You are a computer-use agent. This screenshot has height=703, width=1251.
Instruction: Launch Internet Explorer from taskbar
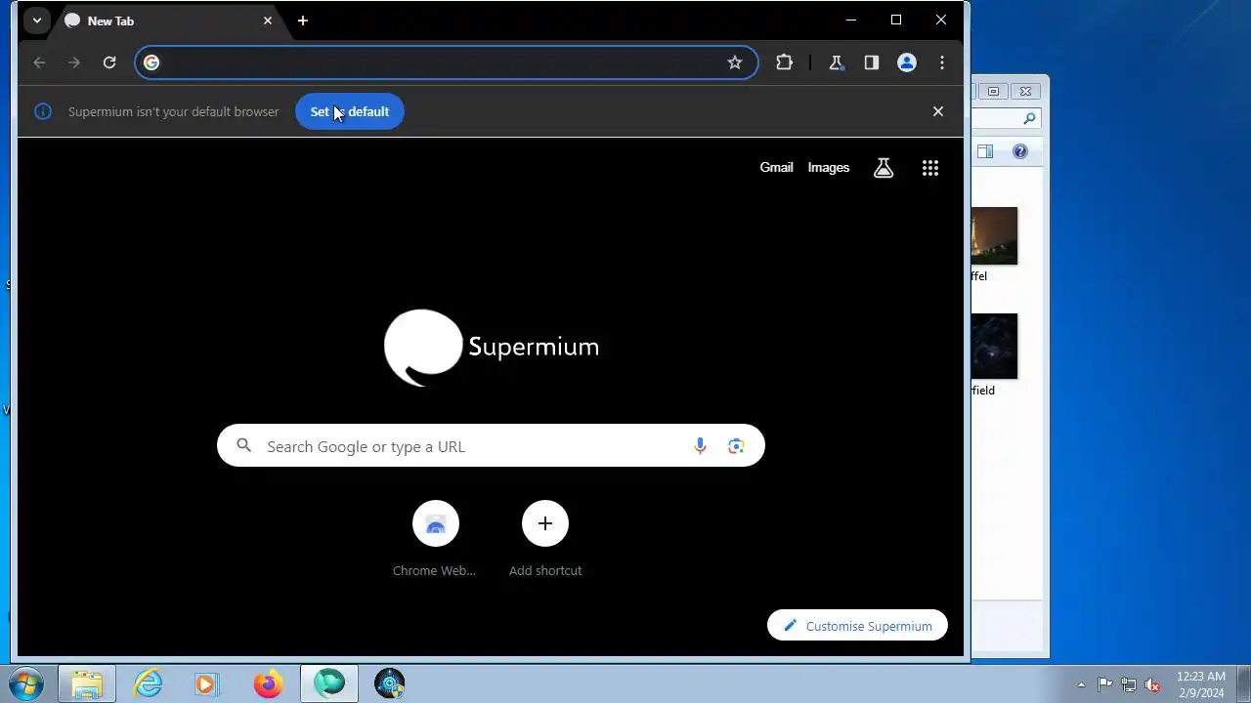click(x=148, y=683)
